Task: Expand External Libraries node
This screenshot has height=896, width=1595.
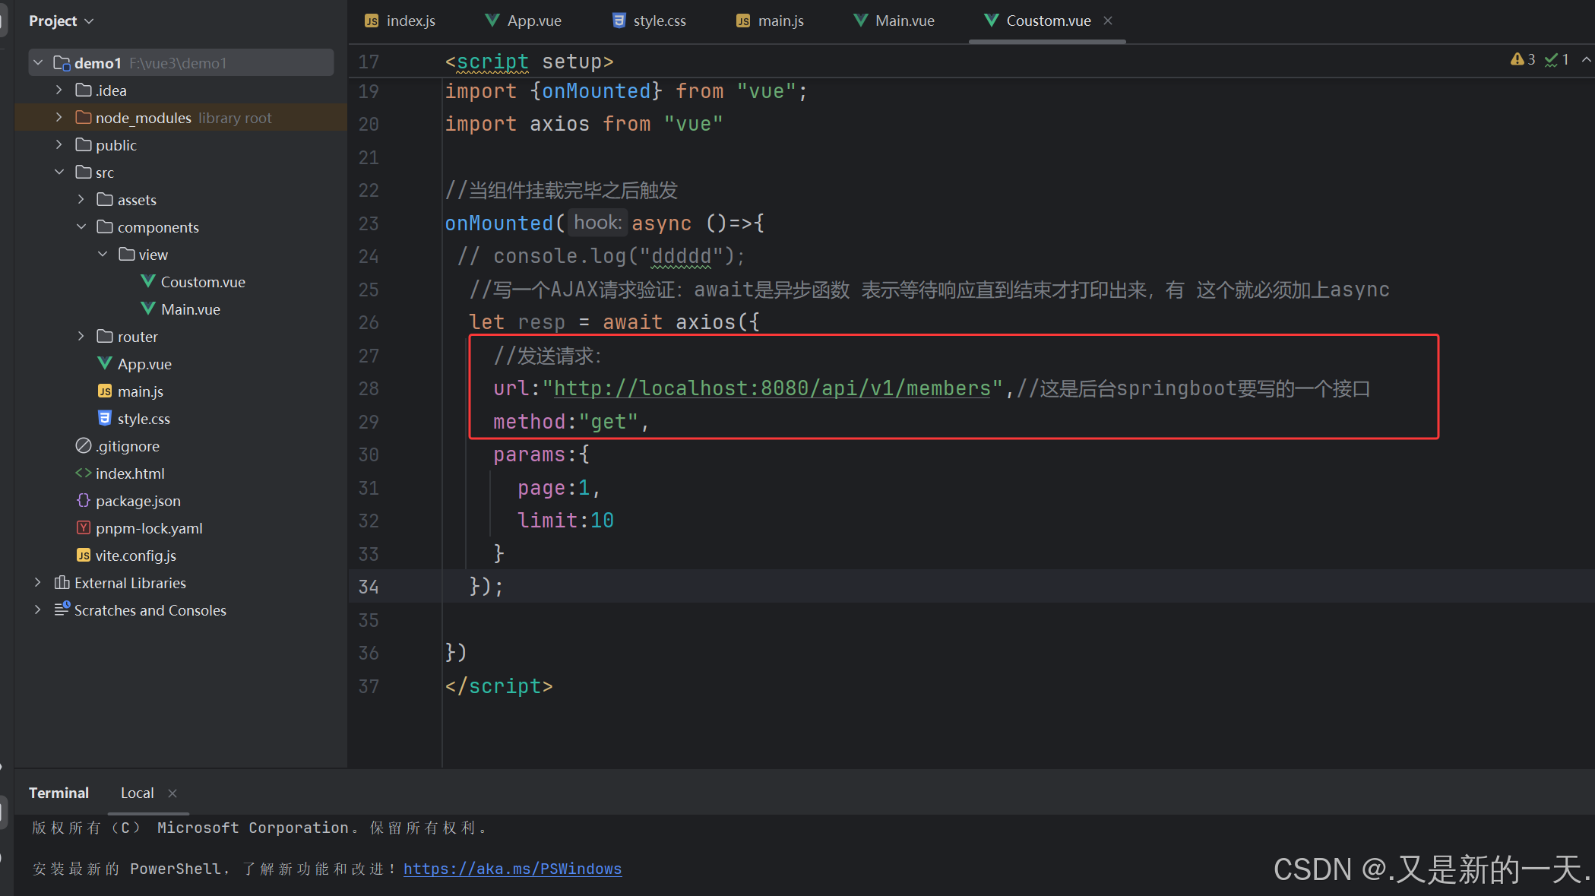Action: click(x=38, y=583)
